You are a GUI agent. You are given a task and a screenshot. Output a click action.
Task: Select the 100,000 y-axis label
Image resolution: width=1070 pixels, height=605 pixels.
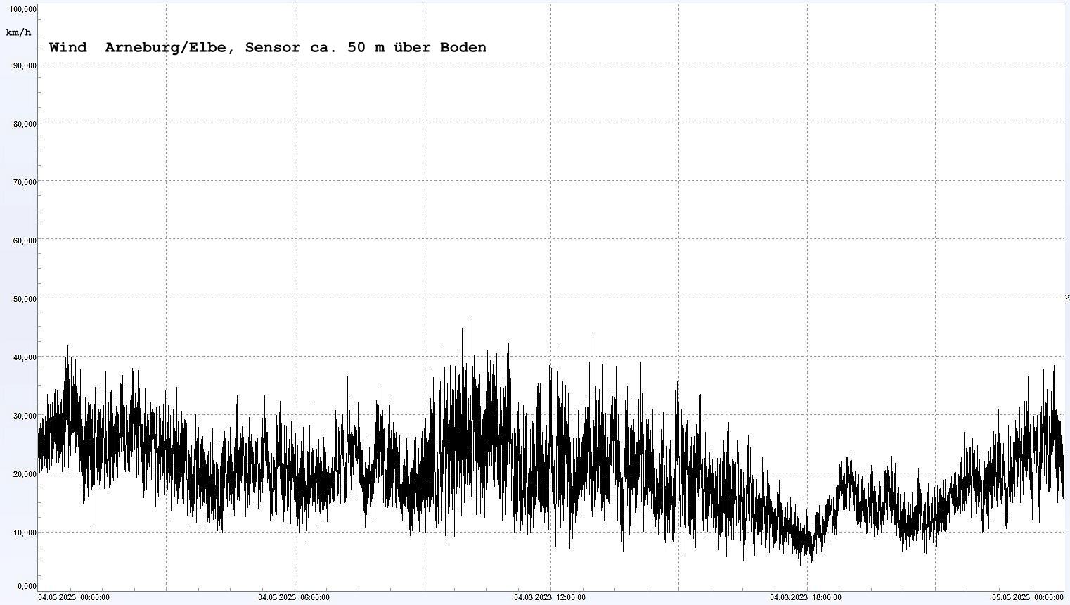[22, 9]
